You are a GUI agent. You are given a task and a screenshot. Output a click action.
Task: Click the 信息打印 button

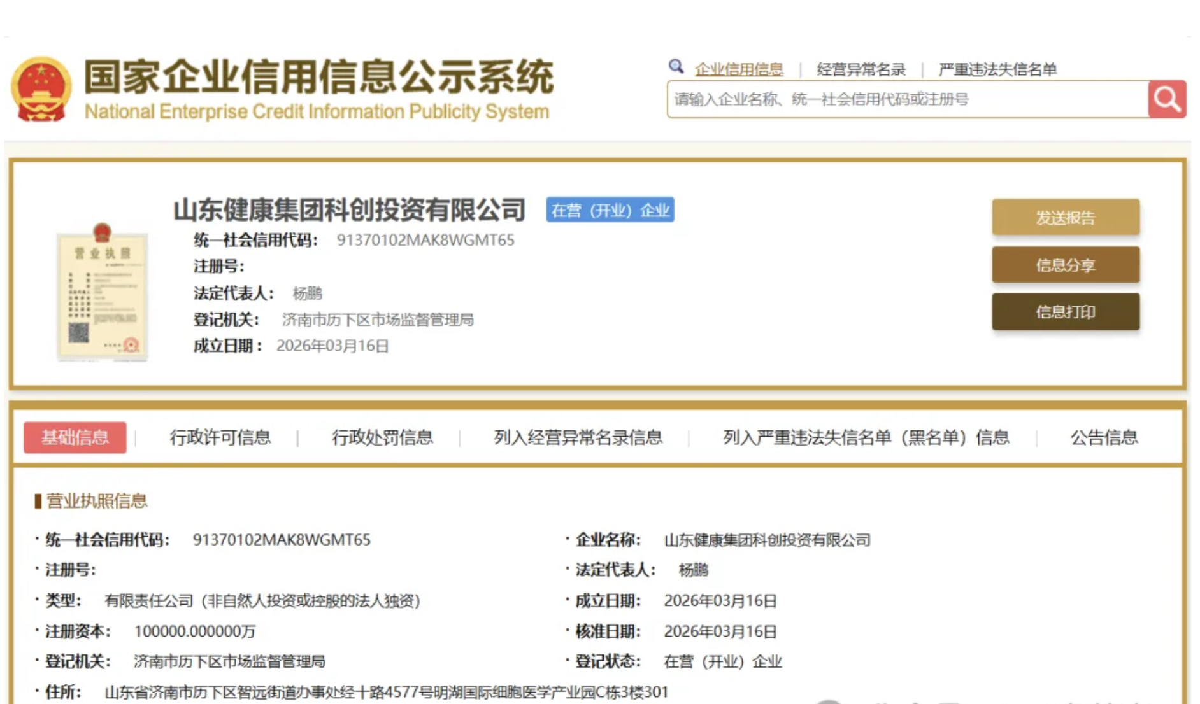click(1065, 312)
